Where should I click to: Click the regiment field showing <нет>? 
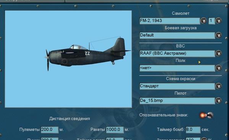tap(177, 68)
